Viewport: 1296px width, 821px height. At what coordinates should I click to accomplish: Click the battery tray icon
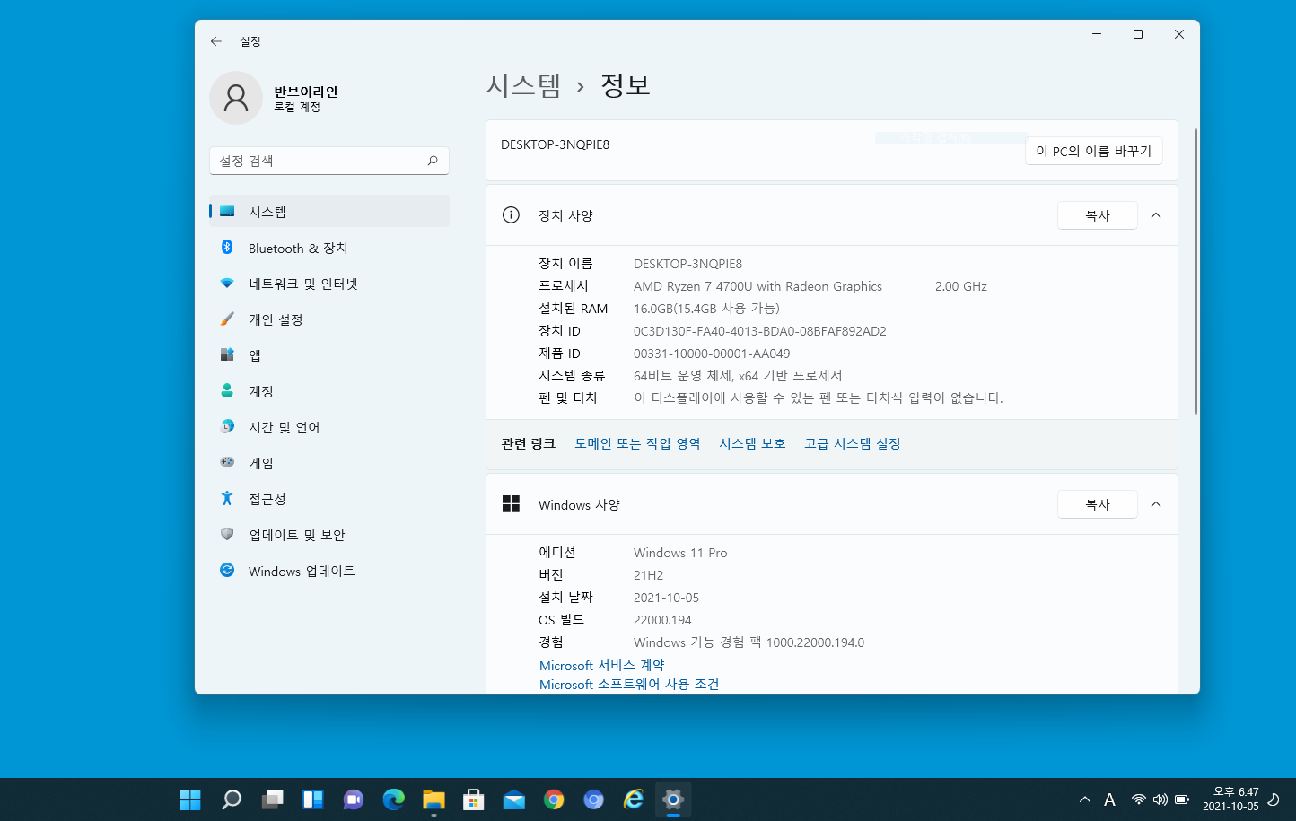(x=1182, y=799)
